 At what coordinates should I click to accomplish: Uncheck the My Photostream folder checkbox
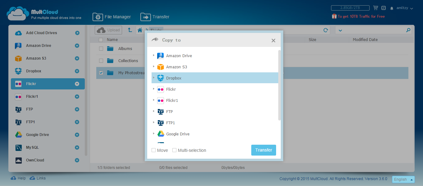tap(101, 73)
